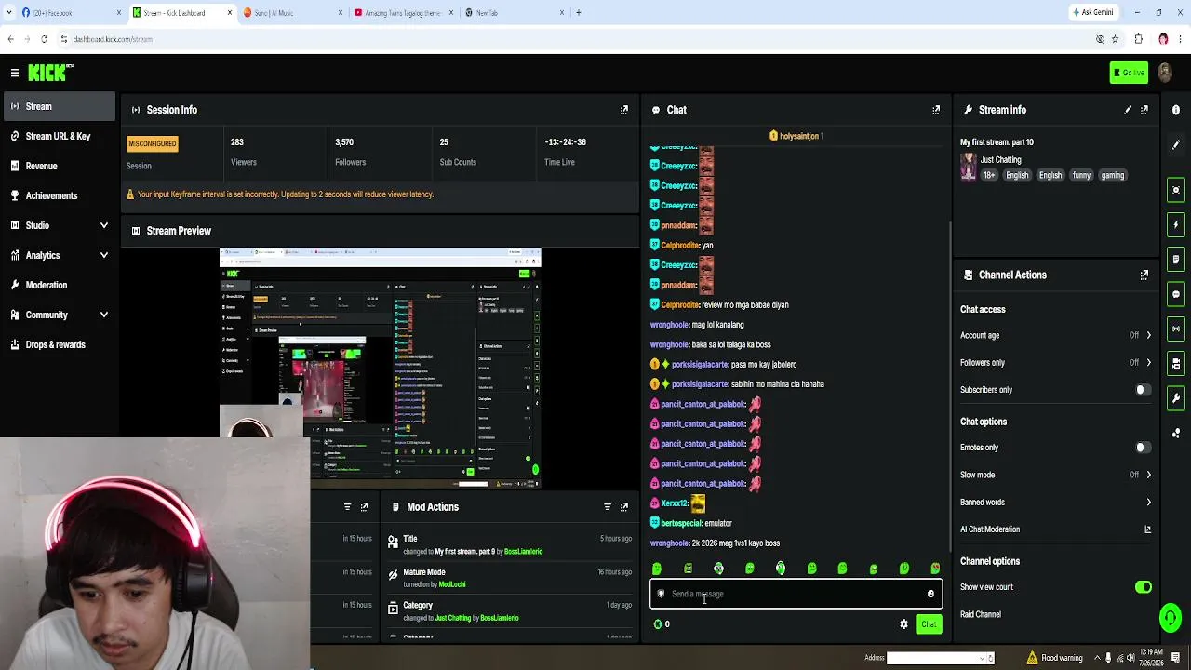The width and height of the screenshot is (1191, 670).
Task: Toggle Emotes only switch
Action: click(x=1144, y=448)
